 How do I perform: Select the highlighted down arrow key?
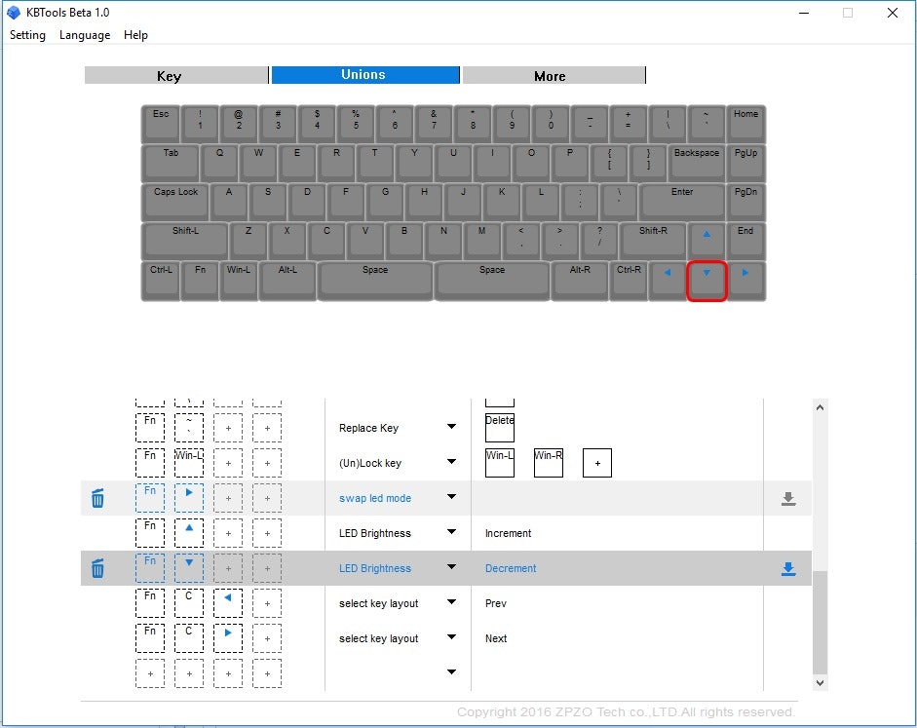pyautogui.click(x=707, y=281)
